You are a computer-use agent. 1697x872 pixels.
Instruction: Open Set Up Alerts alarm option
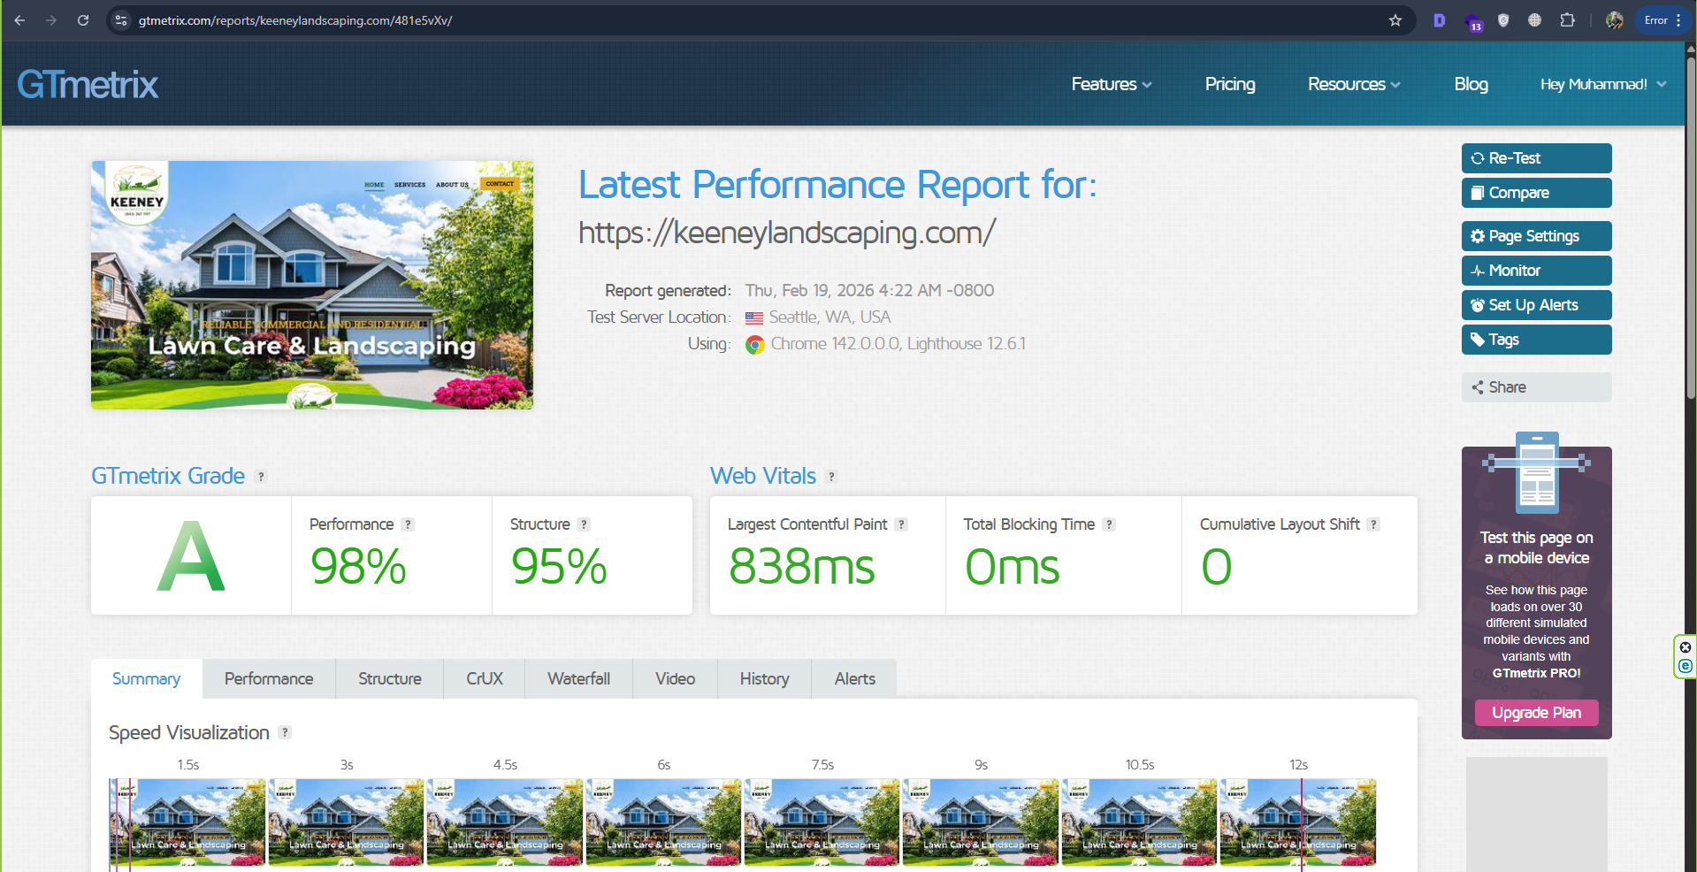point(1535,305)
